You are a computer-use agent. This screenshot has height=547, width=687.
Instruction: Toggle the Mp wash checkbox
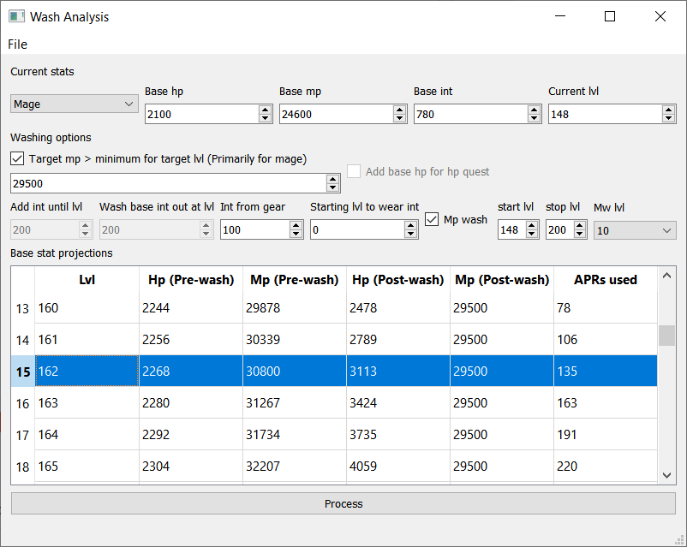432,218
